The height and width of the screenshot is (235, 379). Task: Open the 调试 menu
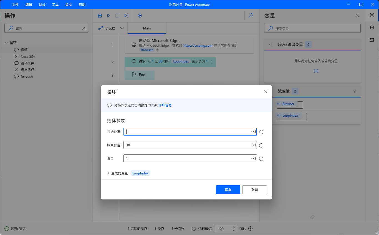click(x=42, y=4)
